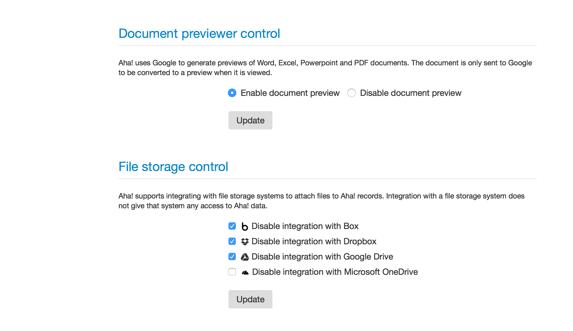Click the Enable document preview label text

290,93
